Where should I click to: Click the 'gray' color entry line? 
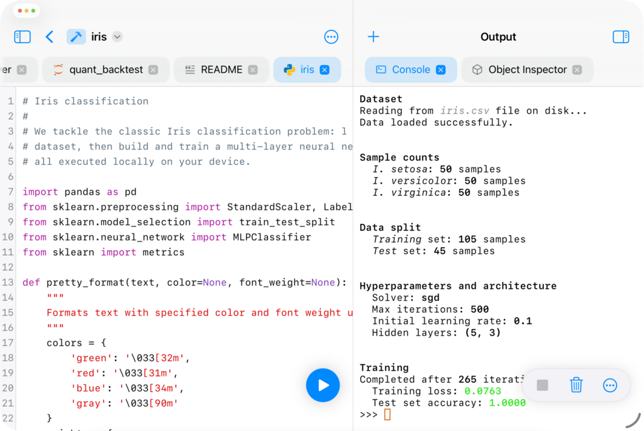pyautogui.click(x=125, y=403)
